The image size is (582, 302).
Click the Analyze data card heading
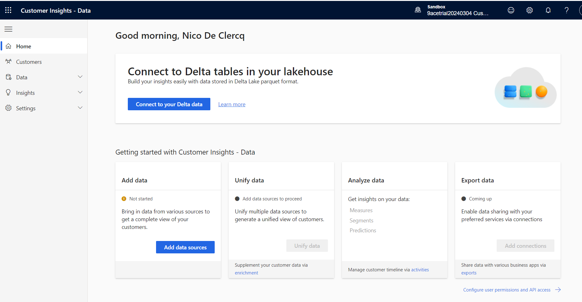coord(366,180)
